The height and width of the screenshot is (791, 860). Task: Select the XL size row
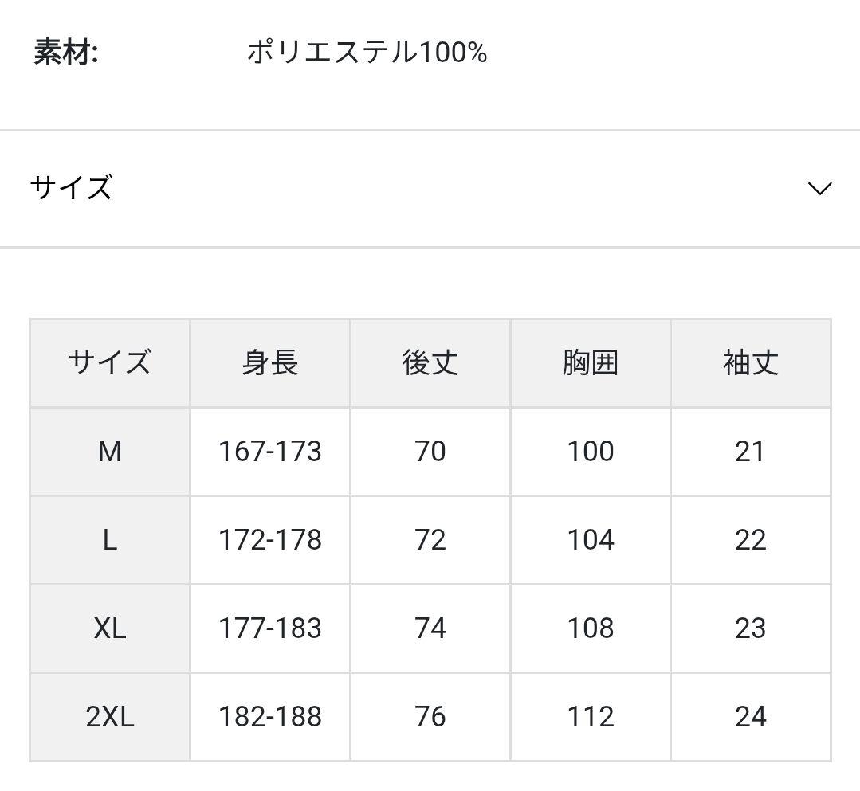tap(109, 628)
